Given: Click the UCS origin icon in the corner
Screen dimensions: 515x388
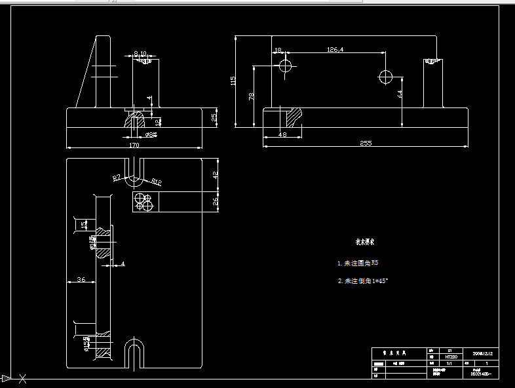Looking at the screenshot, I should (6, 378).
